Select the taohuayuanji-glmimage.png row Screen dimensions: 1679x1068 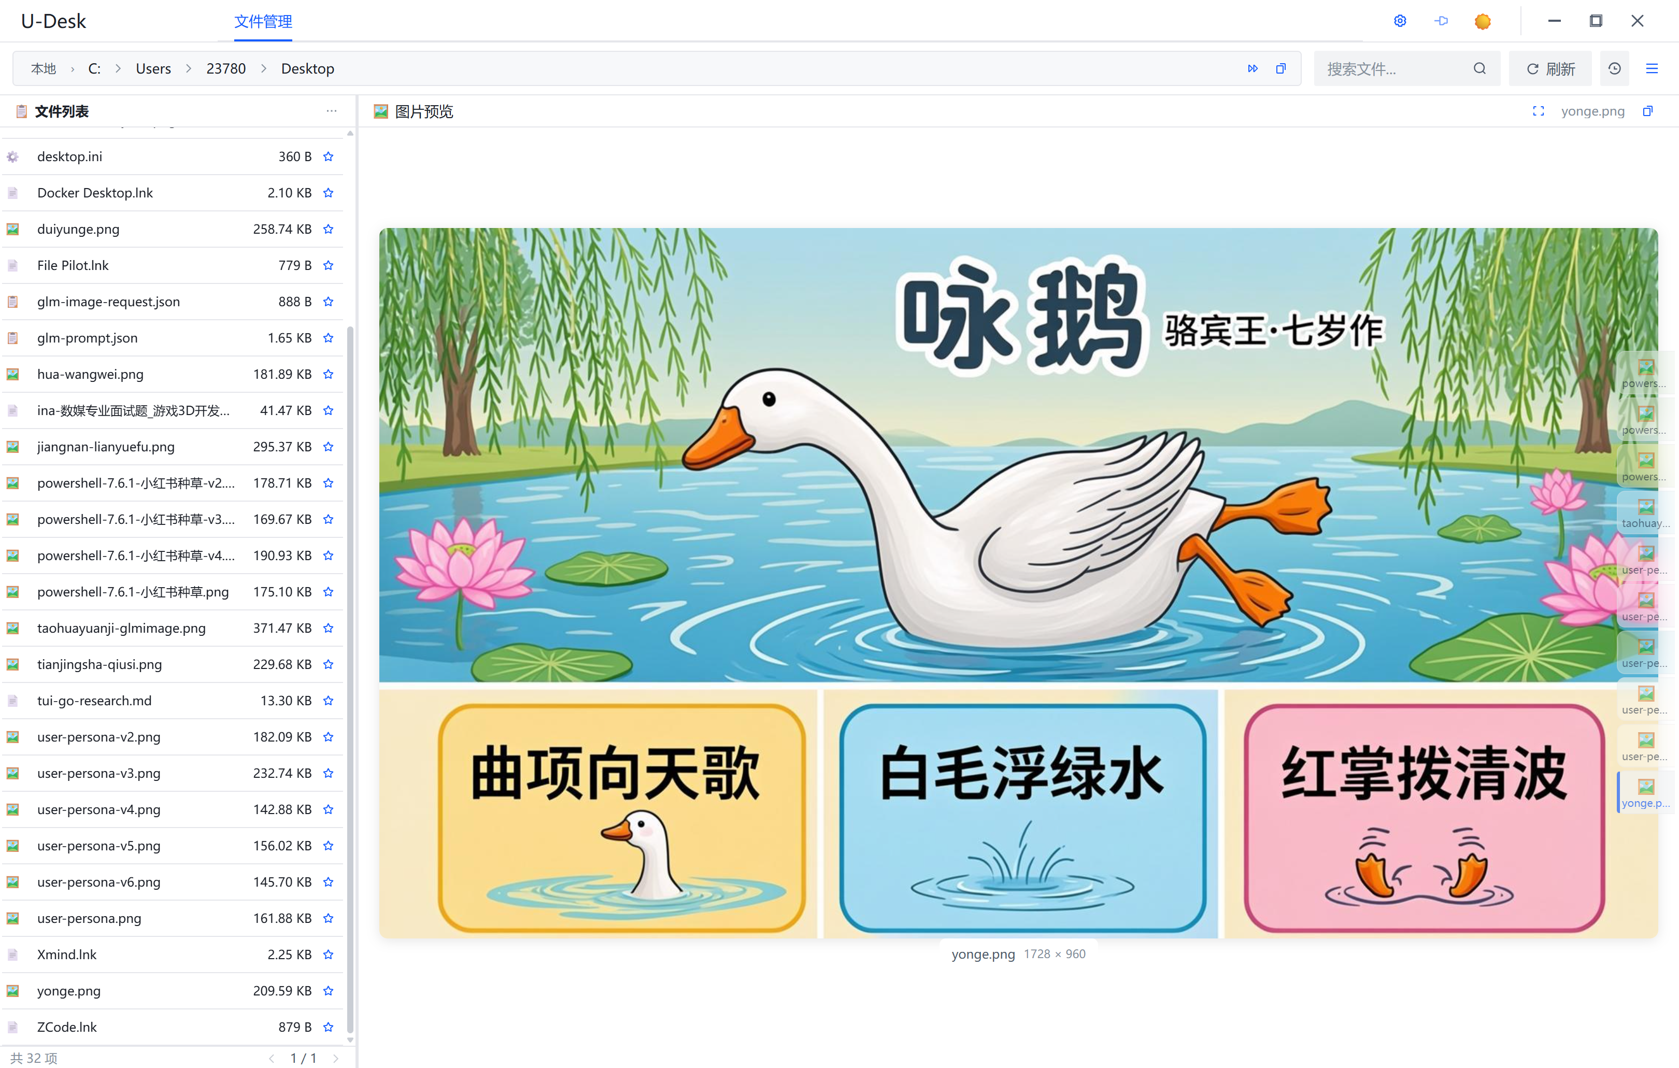pyautogui.click(x=172, y=628)
